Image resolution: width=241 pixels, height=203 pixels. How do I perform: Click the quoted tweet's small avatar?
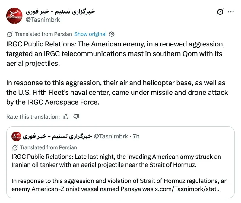coord(16,136)
